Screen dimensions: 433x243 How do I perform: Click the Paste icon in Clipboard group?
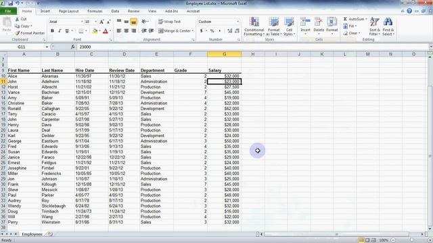tap(7, 22)
